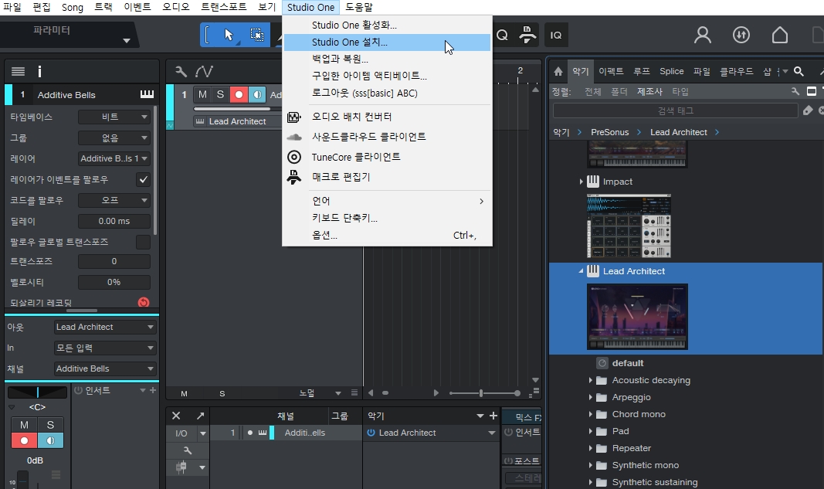Open the input dropdown 모든 입력
Viewport: 824px width, 489px height.
point(105,348)
